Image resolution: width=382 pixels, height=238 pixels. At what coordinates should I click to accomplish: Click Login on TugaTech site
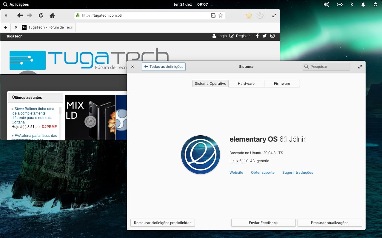(220, 36)
